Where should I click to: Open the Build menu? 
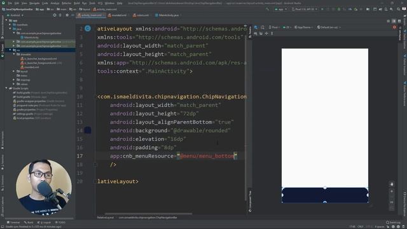point(76,3)
